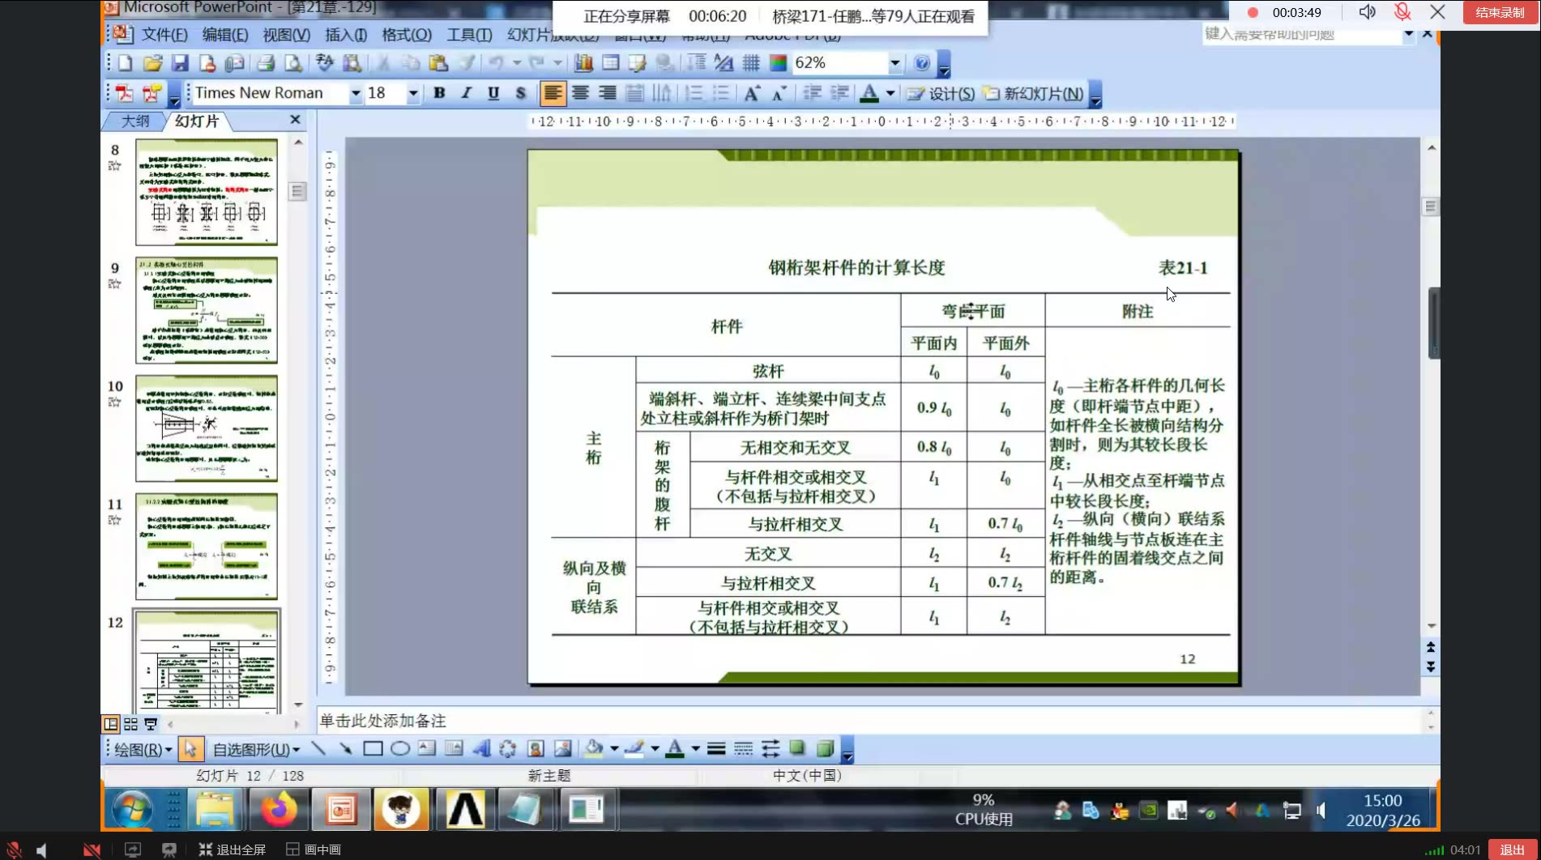Open the 编辑(E) menu
This screenshot has height=860, width=1541.
point(225,35)
